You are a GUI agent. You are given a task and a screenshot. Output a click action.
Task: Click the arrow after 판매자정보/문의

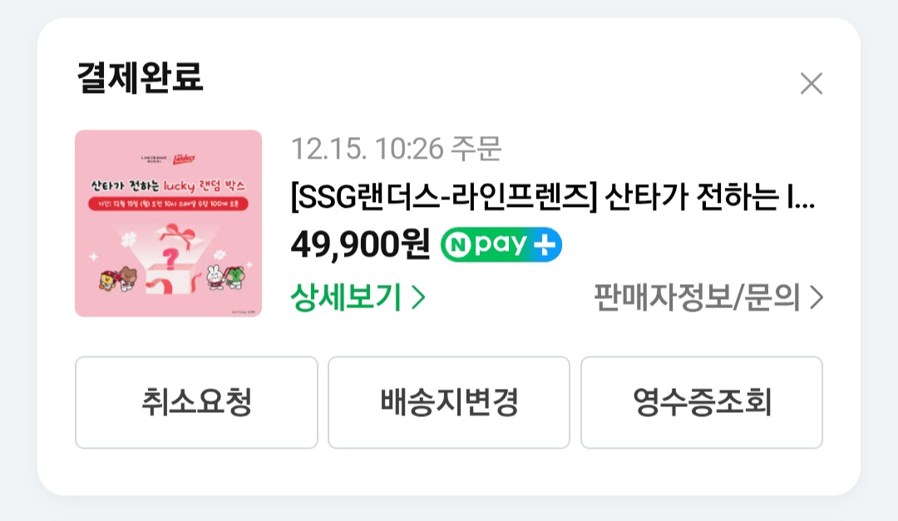(x=817, y=297)
